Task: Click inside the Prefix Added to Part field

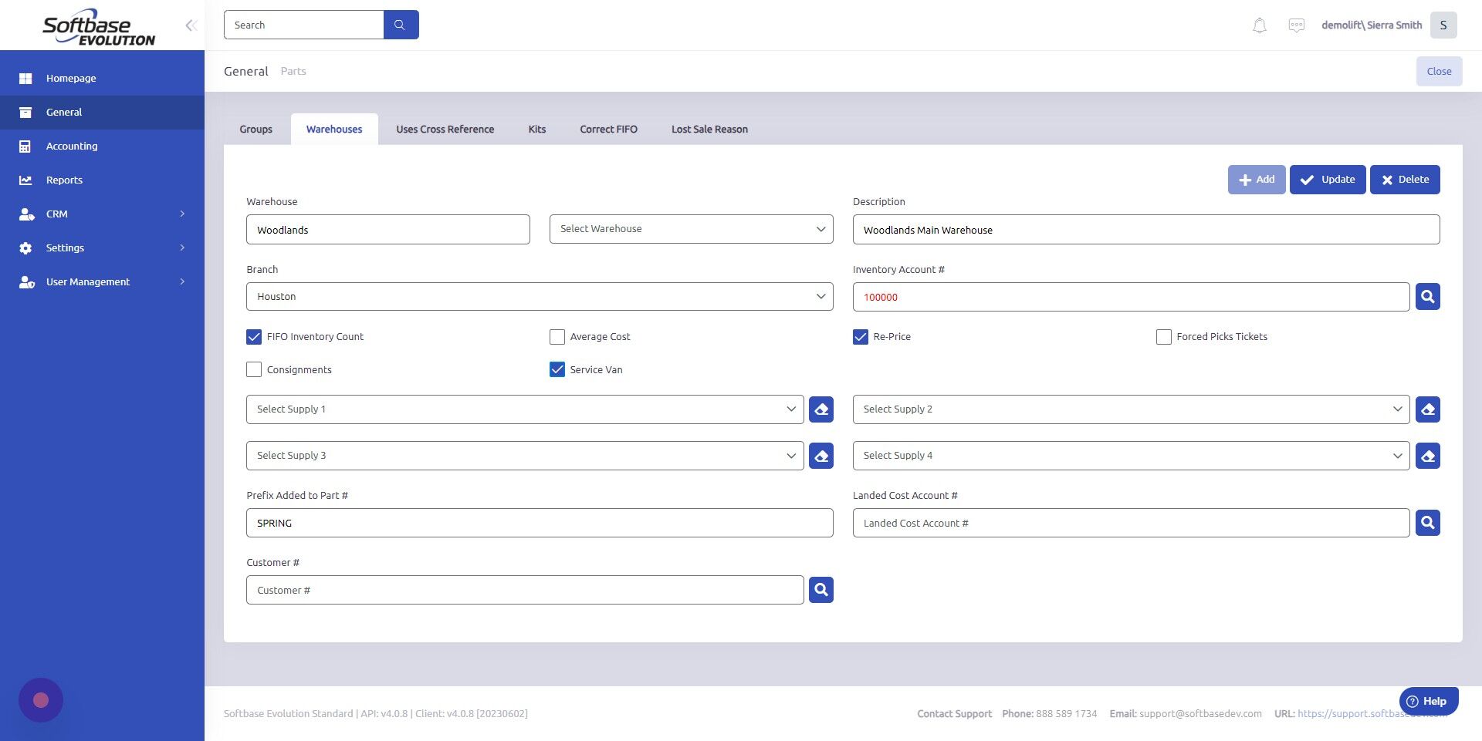Action: point(539,522)
